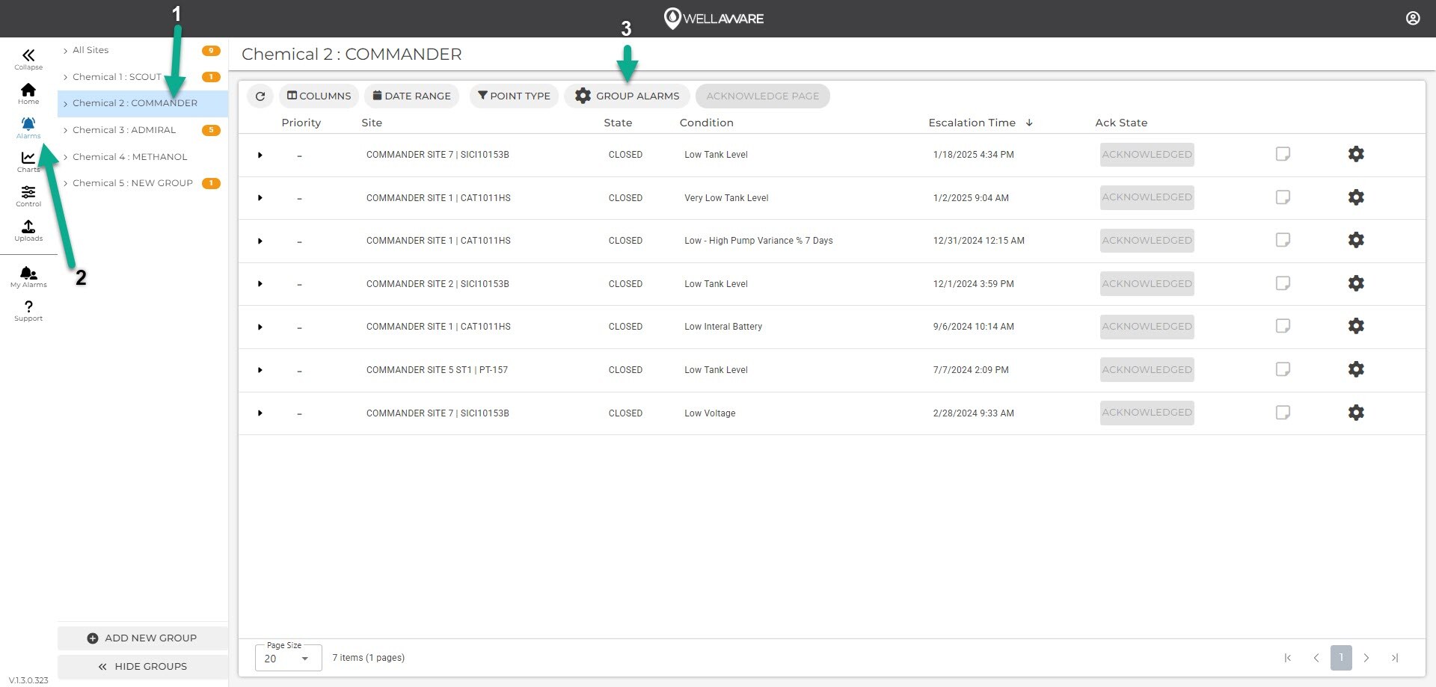Viewport: 1436px width, 687px height.
Task: Open settings gear for 7/7/2024 alarm
Action: click(1356, 369)
